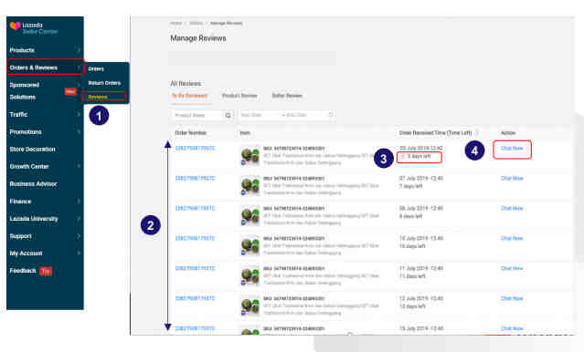The width and height of the screenshot is (584, 352).
Task: Expand the My Account chevron
Action: 79,254
